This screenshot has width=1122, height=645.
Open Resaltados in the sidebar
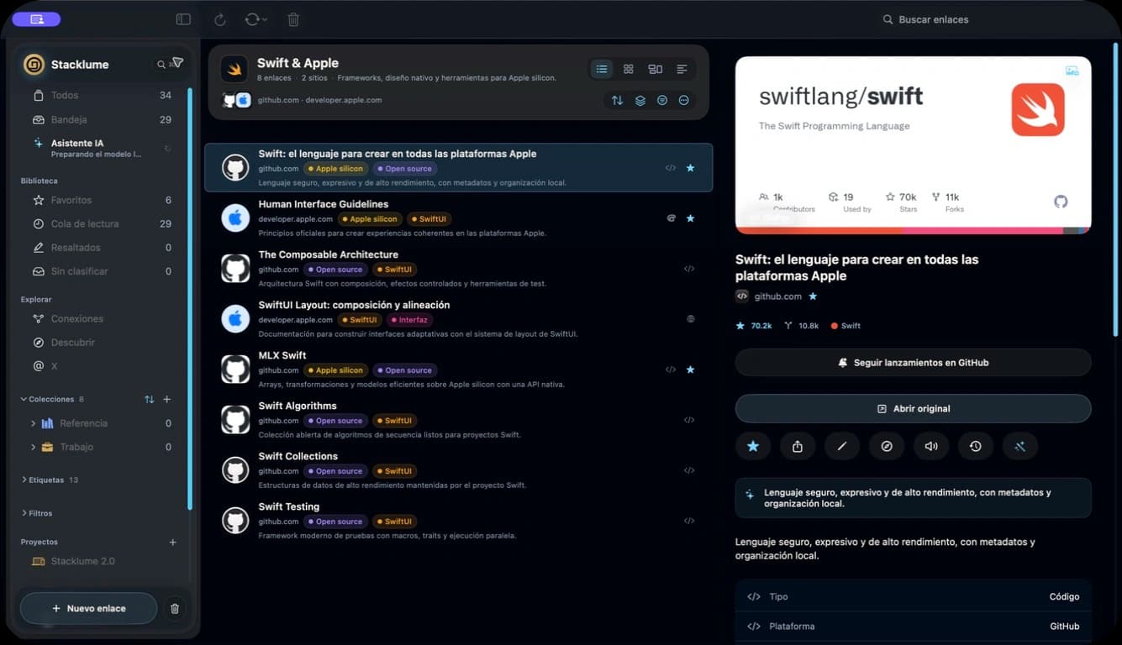102,248
